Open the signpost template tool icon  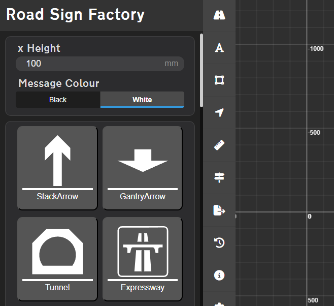pyautogui.click(x=219, y=177)
